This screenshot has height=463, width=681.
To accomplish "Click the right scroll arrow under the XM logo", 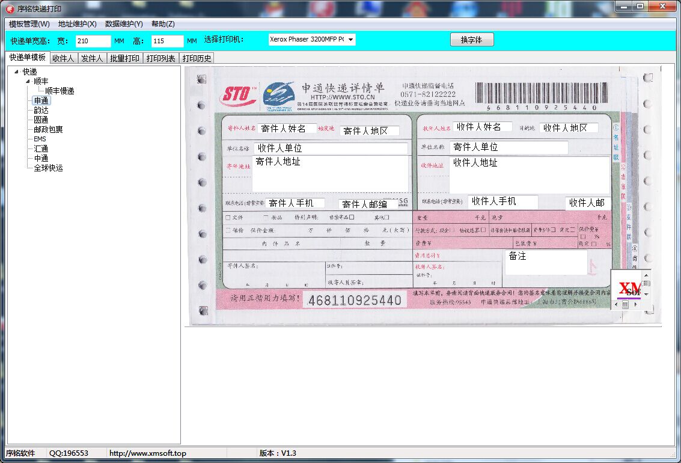I will coord(636,304).
